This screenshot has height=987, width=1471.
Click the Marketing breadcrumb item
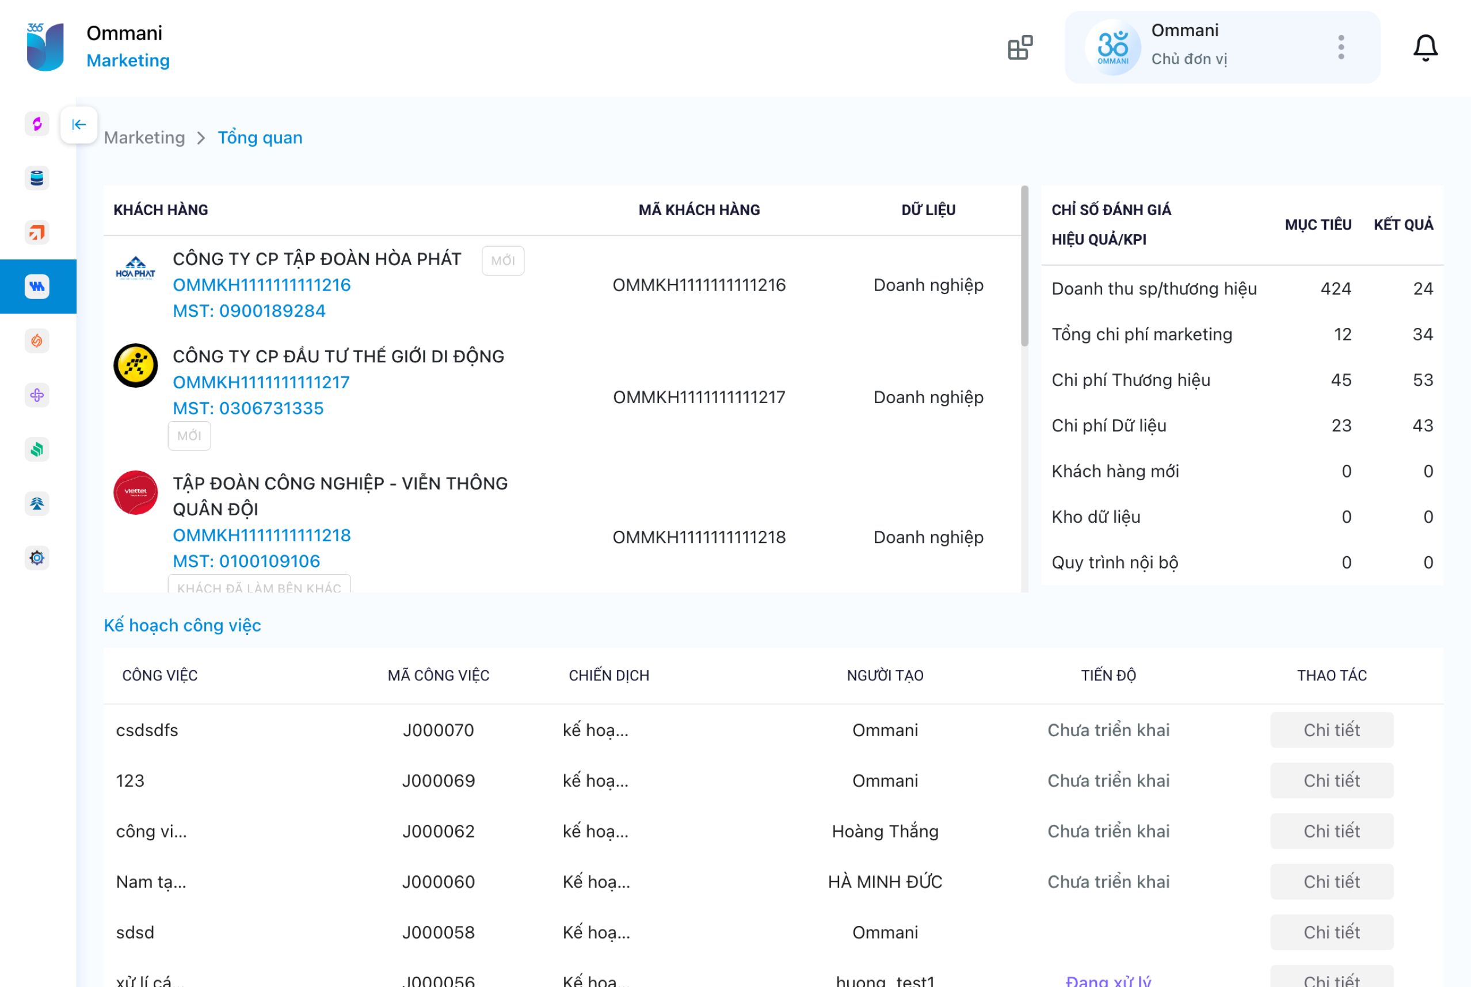[x=144, y=138]
